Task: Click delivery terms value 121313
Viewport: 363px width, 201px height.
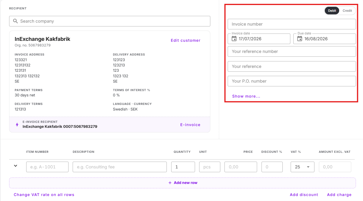Action: [x=20, y=109]
